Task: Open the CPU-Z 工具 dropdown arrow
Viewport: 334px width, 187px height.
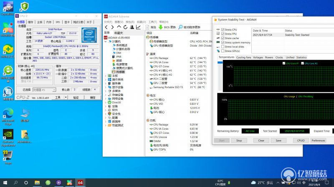Action: click(66, 98)
